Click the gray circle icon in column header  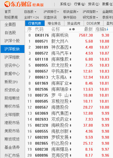(74, 29)
